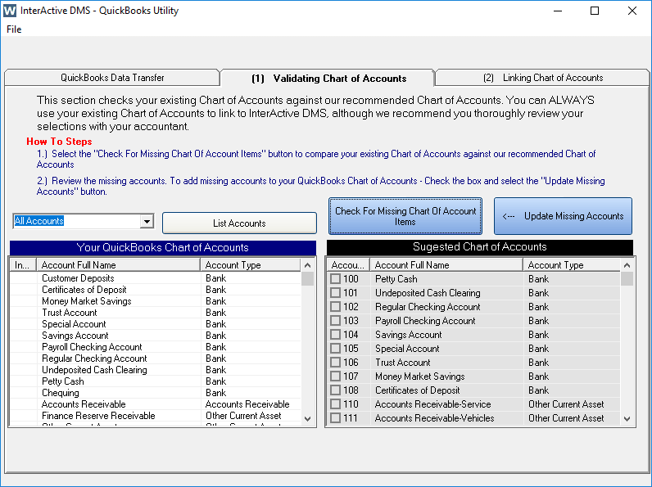Screen dimensions: 652x487
Task: Click the Accou... column header in suggested list
Action: pos(348,265)
